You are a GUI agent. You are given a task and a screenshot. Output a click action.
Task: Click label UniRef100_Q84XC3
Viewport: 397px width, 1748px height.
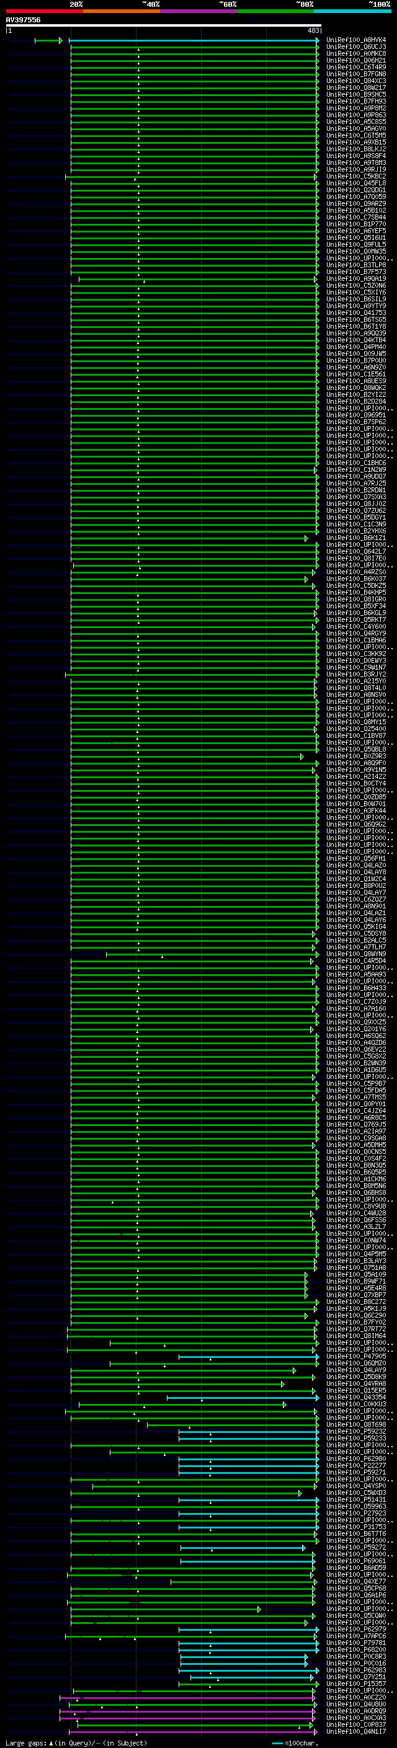coord(355,81)
